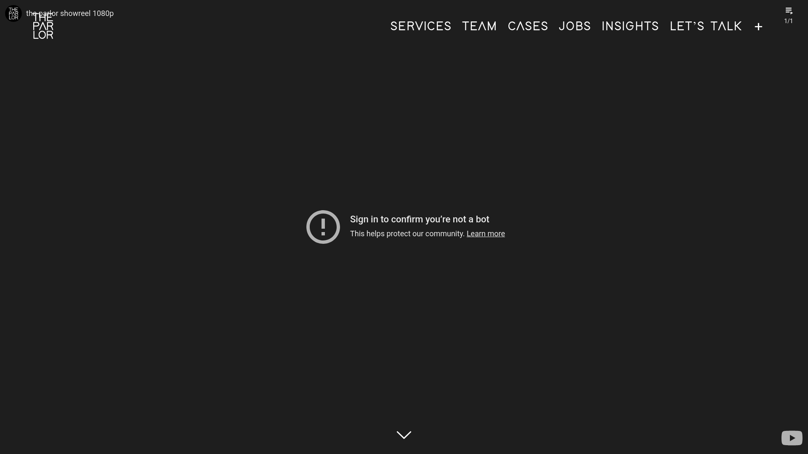Select TEAM in the navigation bar
This screenshot has height=454, width=808.
pyautogui.click(x=479, y=26)
